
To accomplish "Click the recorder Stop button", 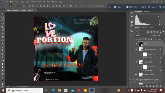I will click(x=131, y=7).
